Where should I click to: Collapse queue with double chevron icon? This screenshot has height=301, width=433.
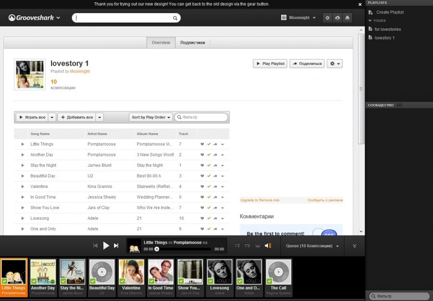355,246
